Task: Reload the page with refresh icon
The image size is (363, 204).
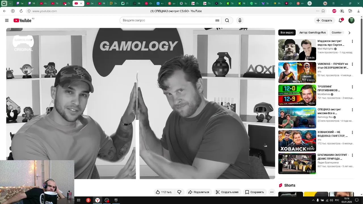Action: pos(21,11)
